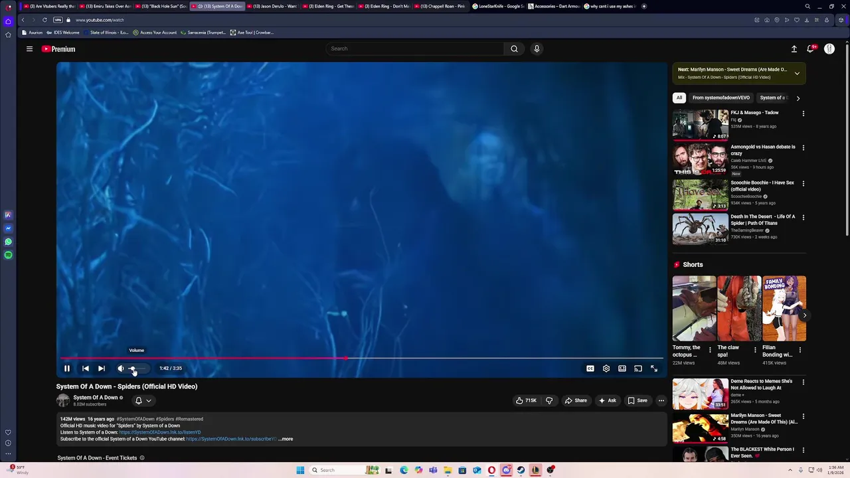Viewport: 850px width, 478px height.
Task: Open a new browser tab with the plus button
Action: coord(643,6)
